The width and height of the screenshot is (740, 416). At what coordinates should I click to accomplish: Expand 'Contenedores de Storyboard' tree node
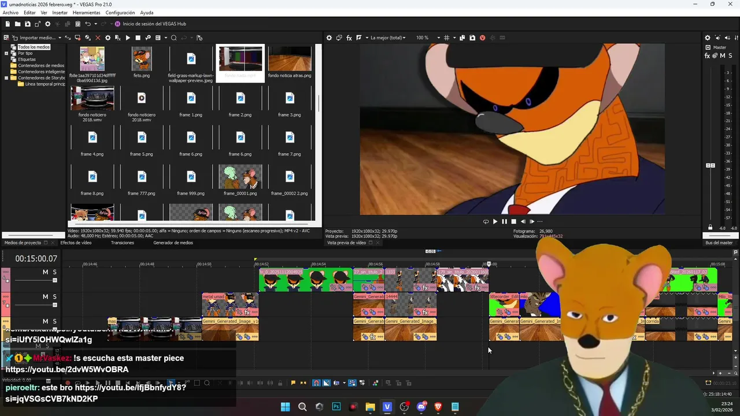click(6, 78)
